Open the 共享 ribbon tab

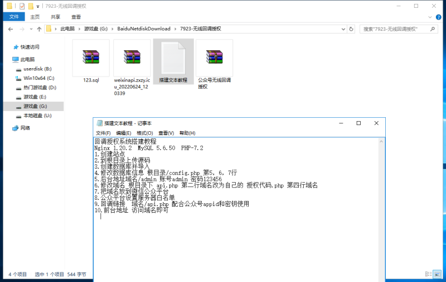pyautogui.click(x=55, y=17)
